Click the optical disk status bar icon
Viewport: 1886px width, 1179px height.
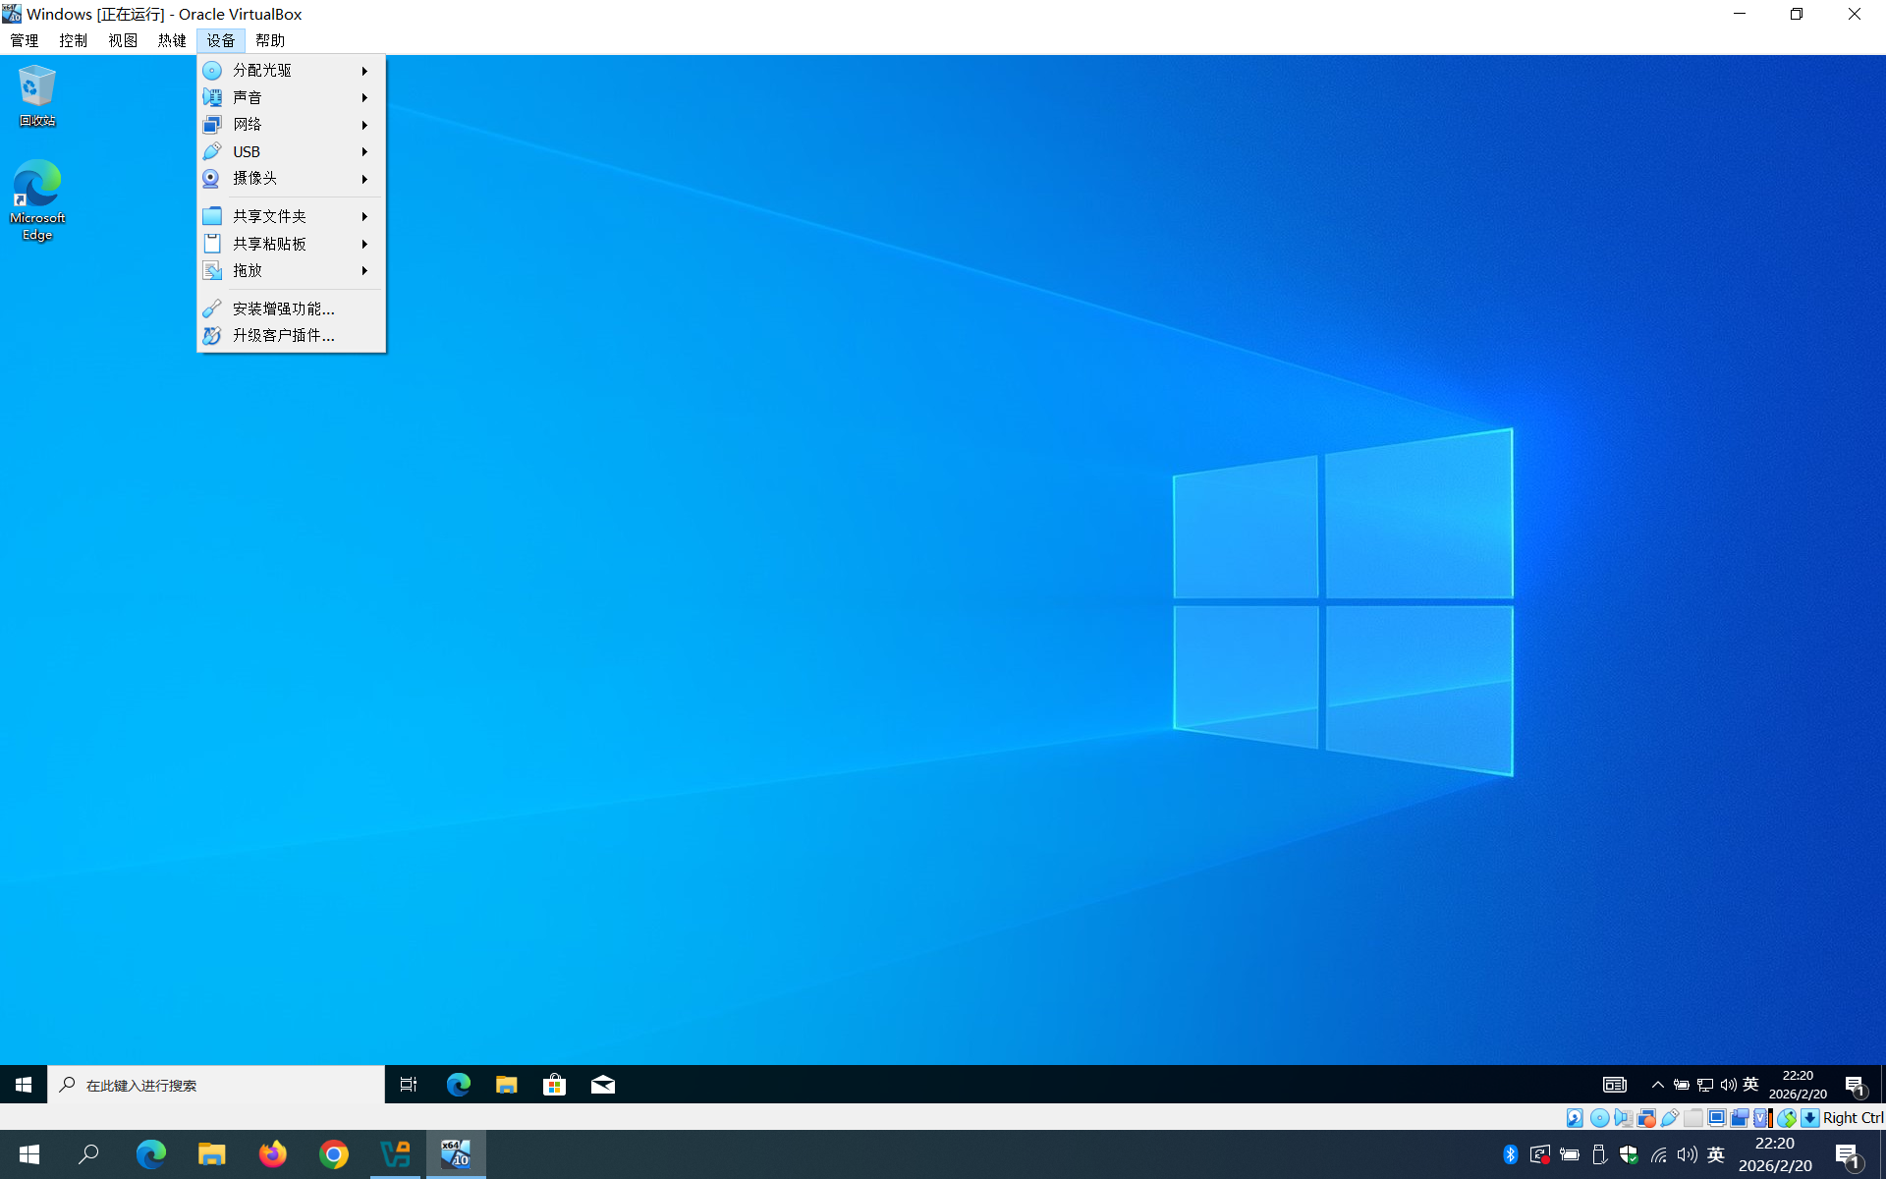1600,1118
